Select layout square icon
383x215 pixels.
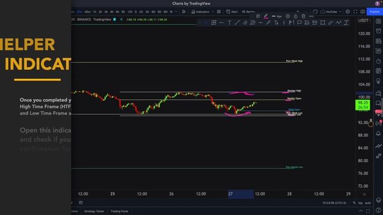click(315, 12)
